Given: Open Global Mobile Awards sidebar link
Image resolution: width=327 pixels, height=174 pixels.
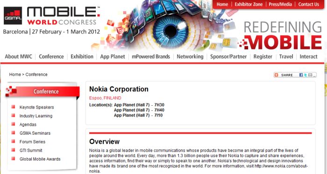Looking at the screenshot, I should pyautogui.click(x=40, y=159).
